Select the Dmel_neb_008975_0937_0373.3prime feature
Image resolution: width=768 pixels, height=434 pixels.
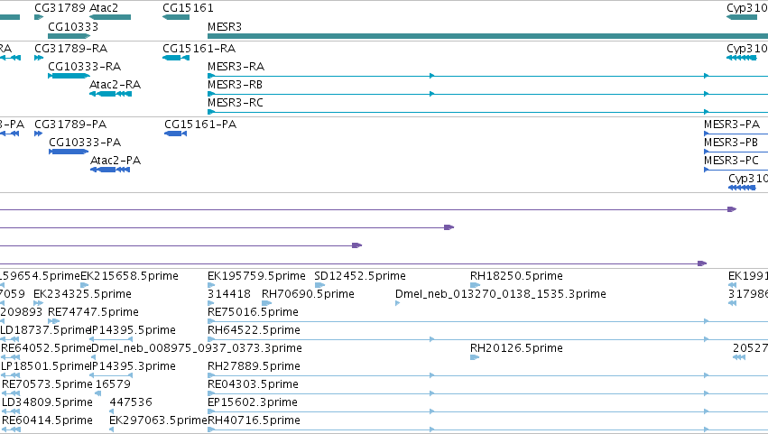(93, 357)
